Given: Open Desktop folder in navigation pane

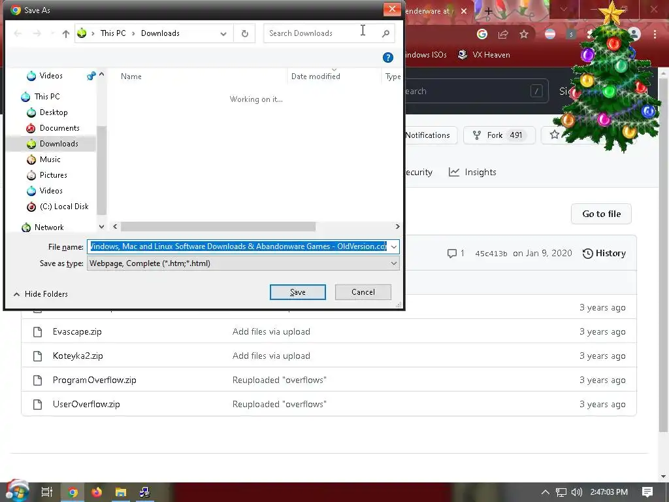Looking at the screenshot, I should point(54,112).
